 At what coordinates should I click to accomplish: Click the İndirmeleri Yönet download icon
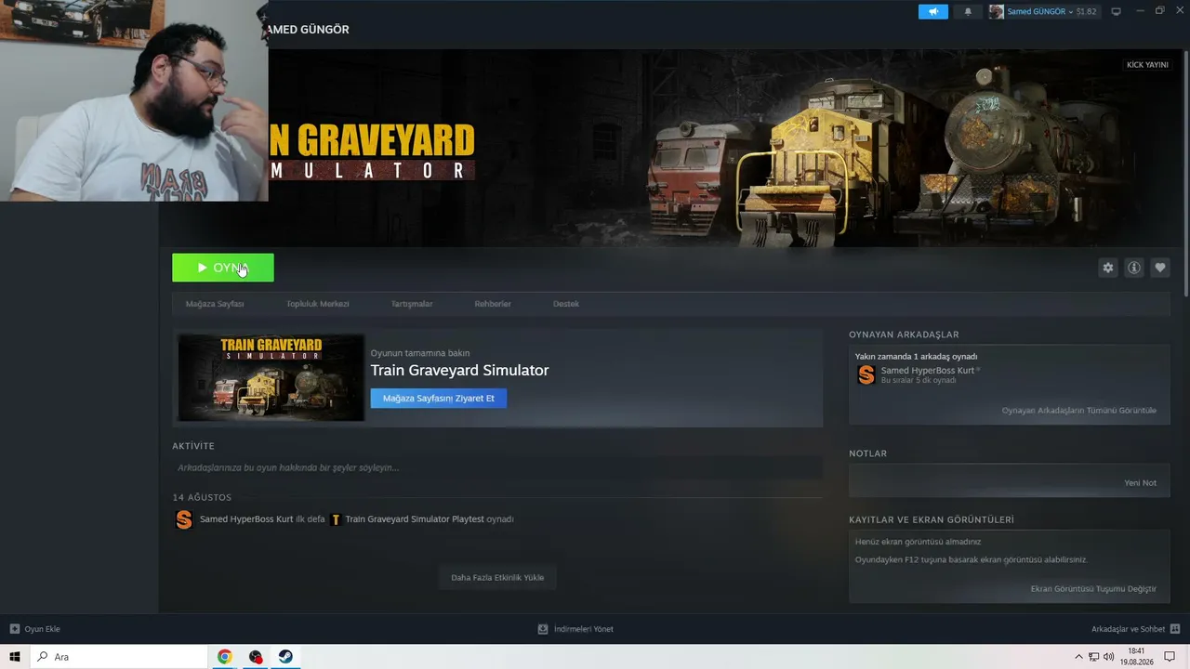[x=543, y=629]
